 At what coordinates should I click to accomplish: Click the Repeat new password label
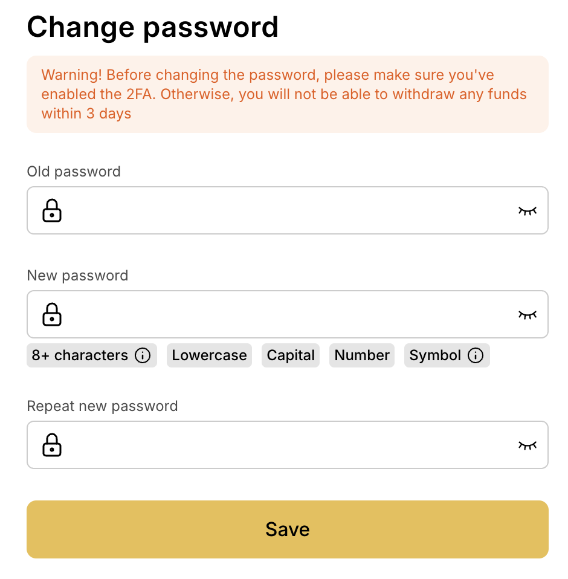(x=102, y=406)
